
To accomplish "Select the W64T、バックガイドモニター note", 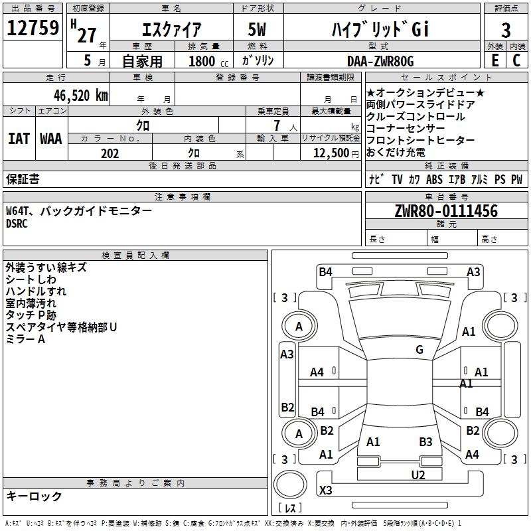I will (79, 211).
